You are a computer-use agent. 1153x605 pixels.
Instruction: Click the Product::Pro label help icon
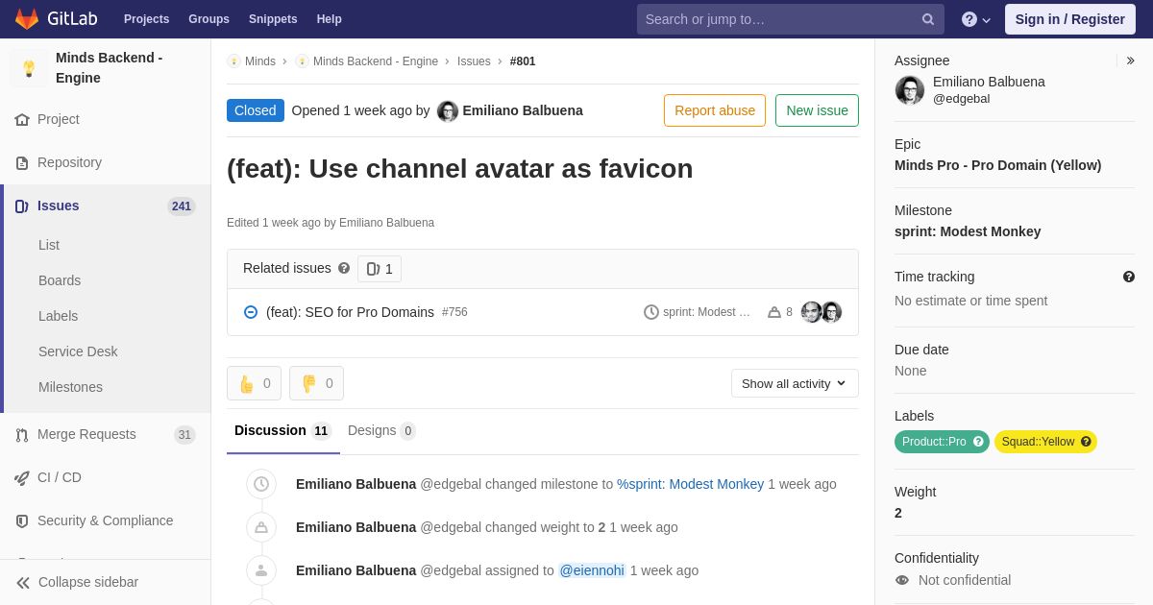tap(978, 442)
